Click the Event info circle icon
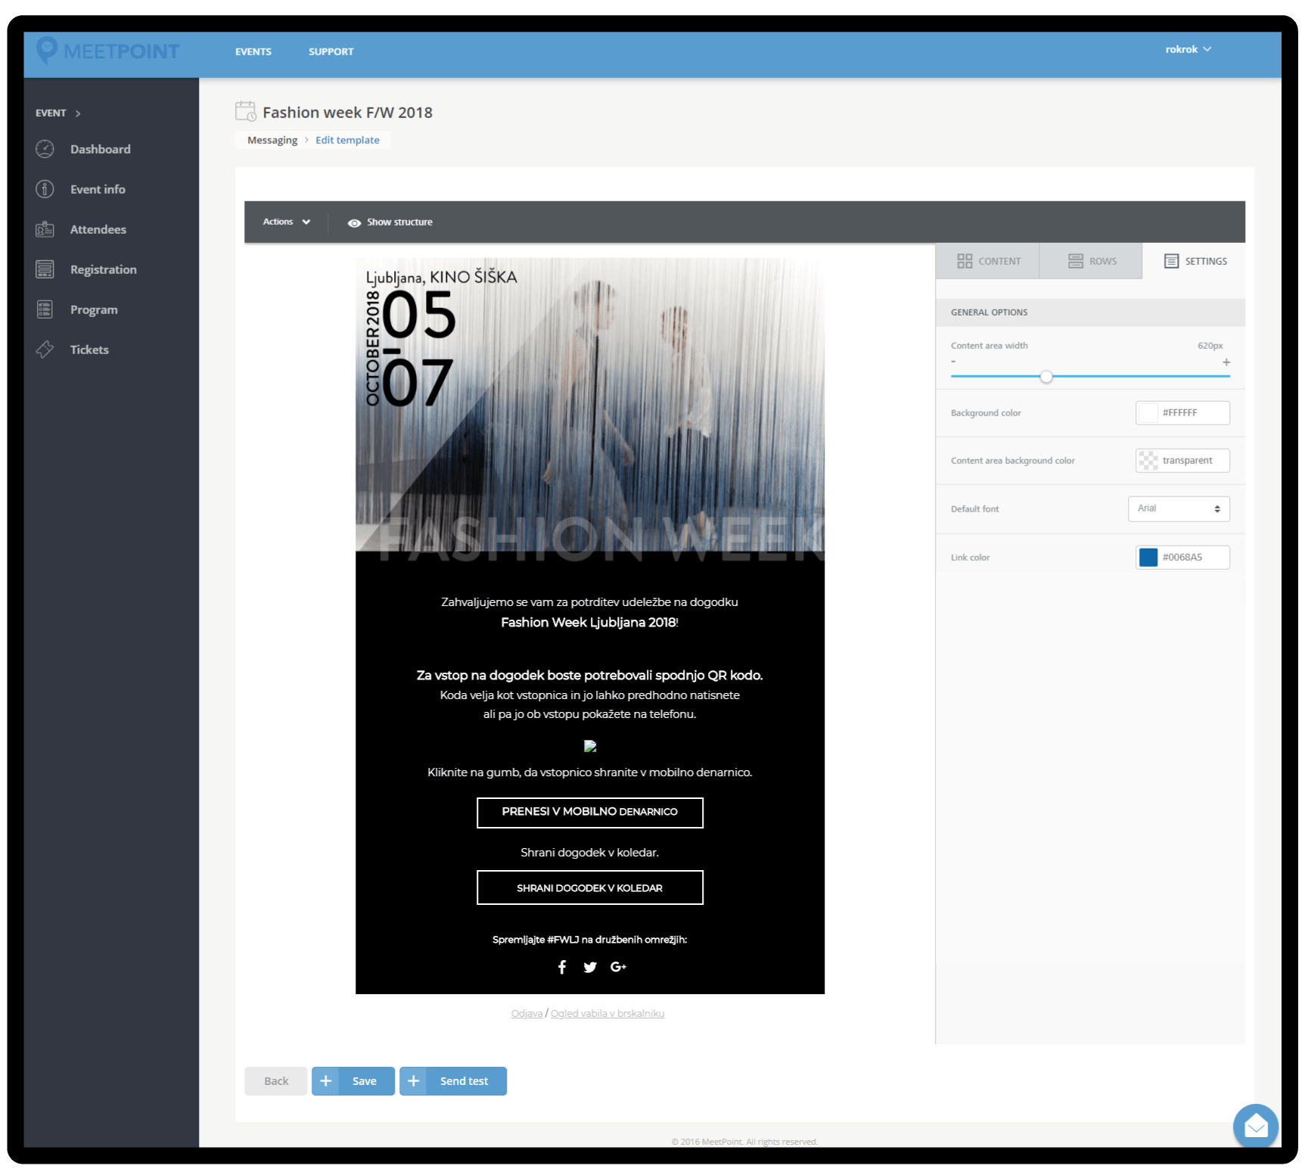 click(x=45, y=189)
